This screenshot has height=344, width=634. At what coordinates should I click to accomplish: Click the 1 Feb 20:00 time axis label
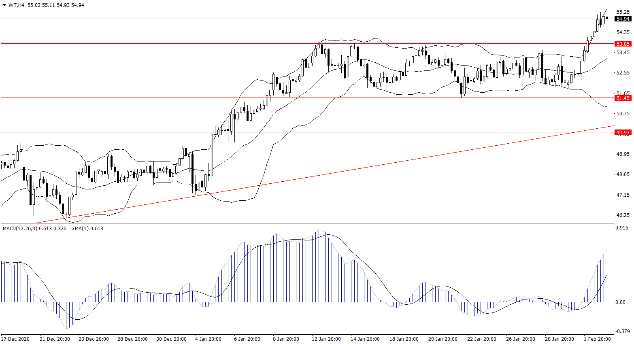tap(597, 339)
